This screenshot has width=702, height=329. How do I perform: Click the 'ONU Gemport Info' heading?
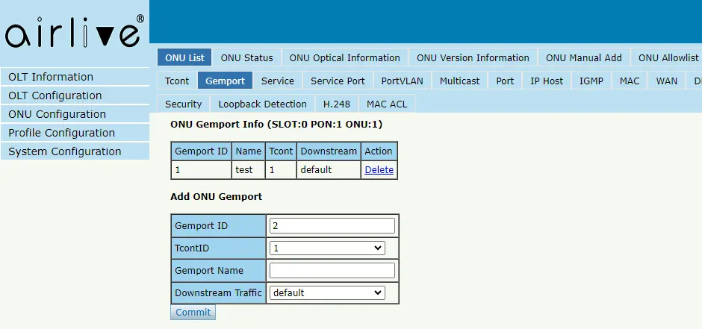(276, 125)
